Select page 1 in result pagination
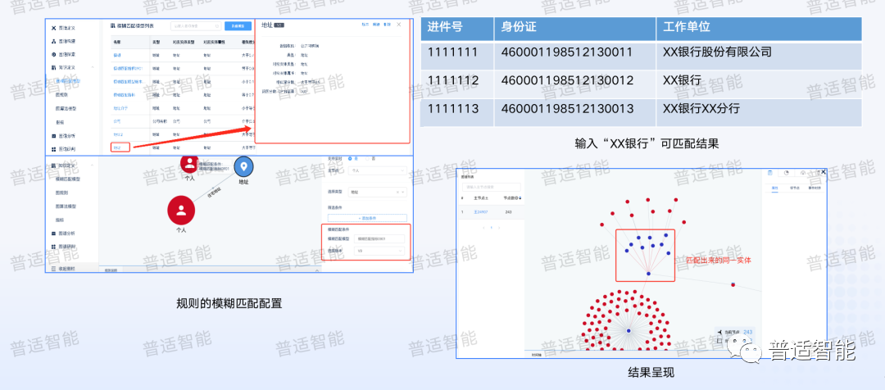 491,228
